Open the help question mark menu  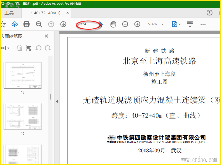point(209,13)
